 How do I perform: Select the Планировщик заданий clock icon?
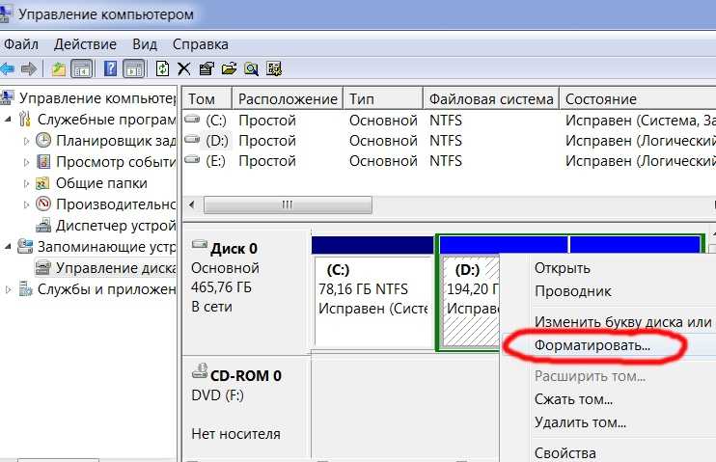coord(43,140)
